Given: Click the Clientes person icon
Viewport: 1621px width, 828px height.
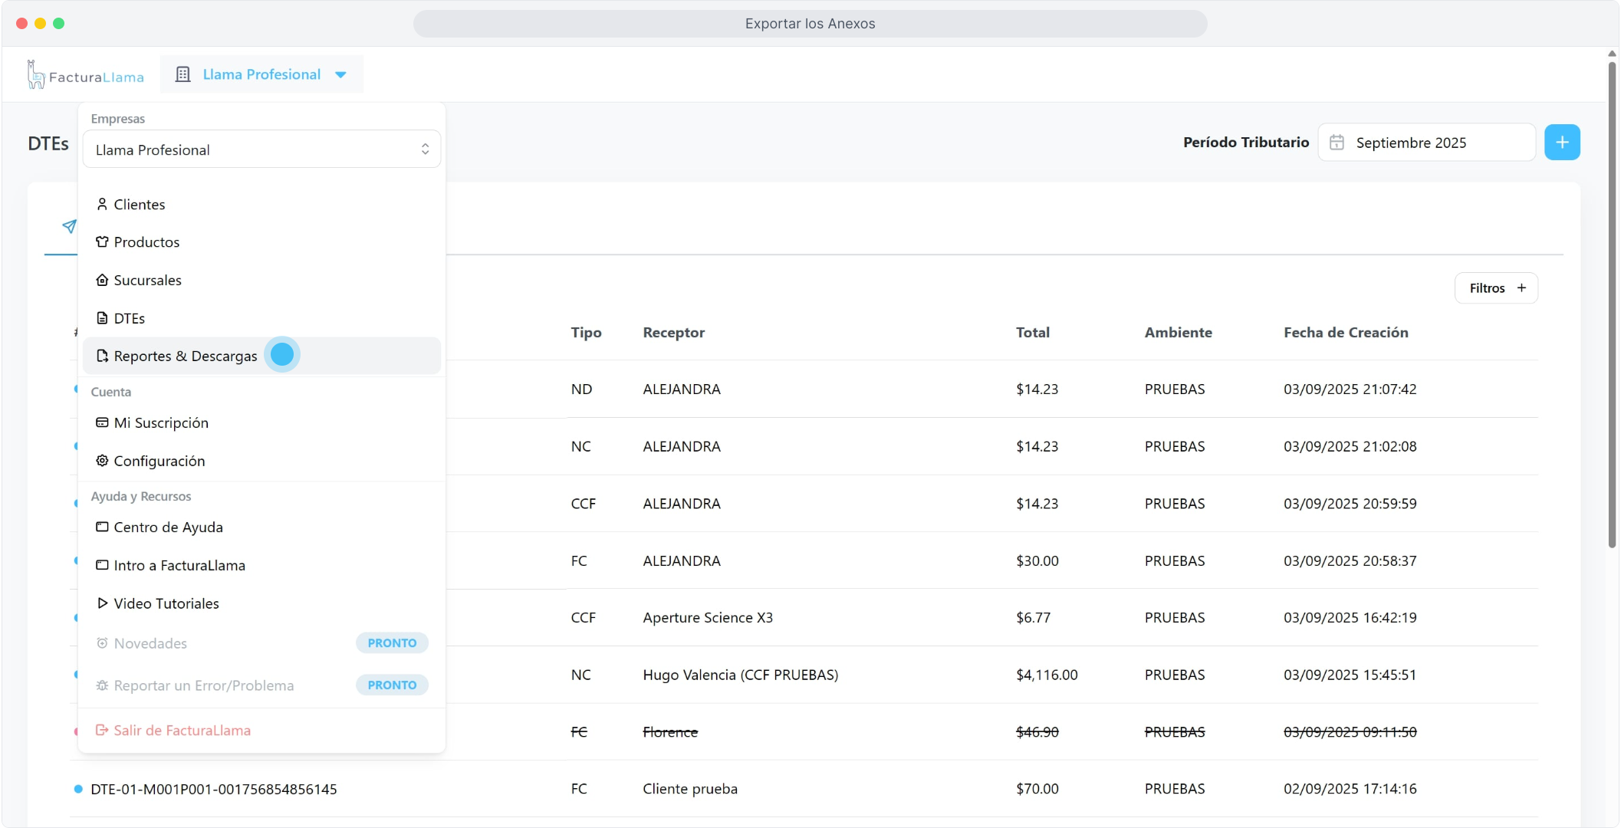Looking at the screenshot, I should click(102, 204).
